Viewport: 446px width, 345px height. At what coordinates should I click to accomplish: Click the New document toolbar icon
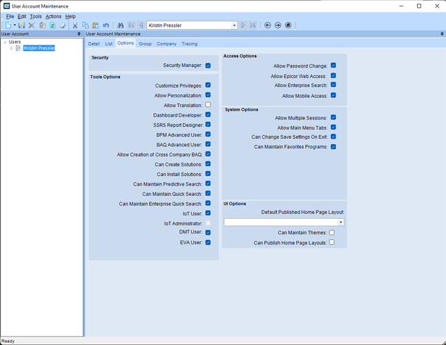click(x=8, y=26)
